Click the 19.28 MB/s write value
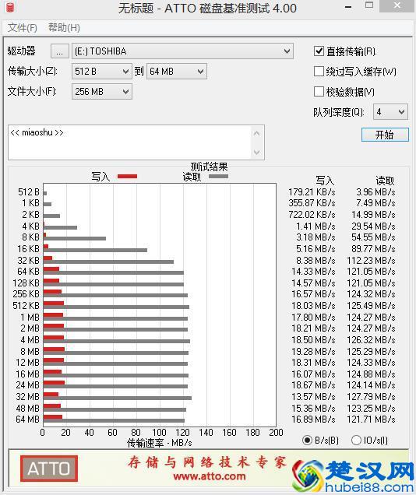416x495 pixels. (x=313, y=351)
